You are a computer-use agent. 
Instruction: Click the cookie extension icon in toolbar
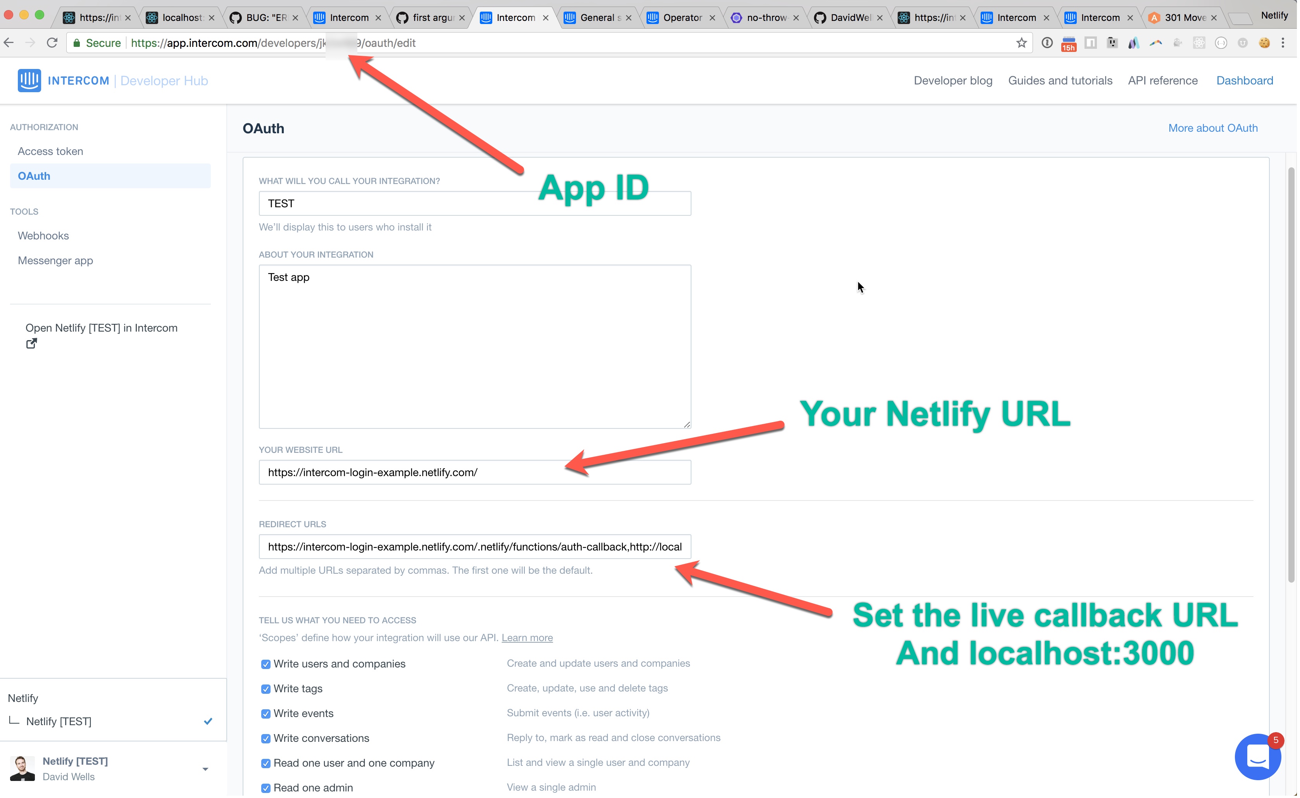pyautogui.click(x=1267, y=43)
